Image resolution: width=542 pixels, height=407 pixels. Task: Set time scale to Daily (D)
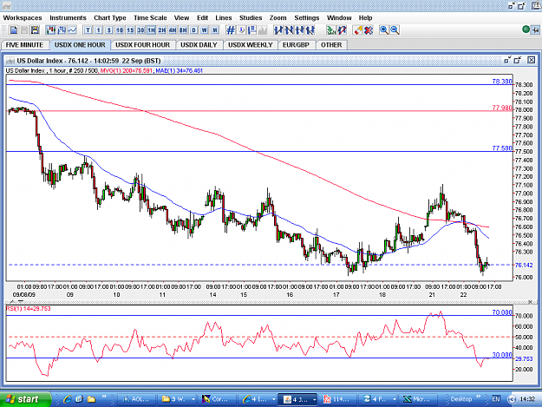(x=193, y=30)
